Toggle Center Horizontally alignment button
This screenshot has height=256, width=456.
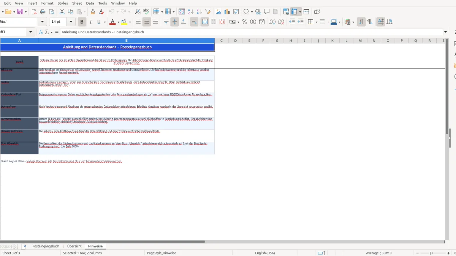pyautogui.click(x=147, y=22)
